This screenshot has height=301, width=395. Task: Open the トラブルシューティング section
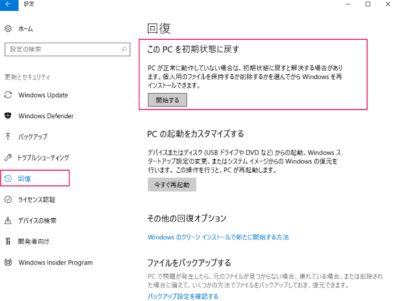(x=43, y=158)
